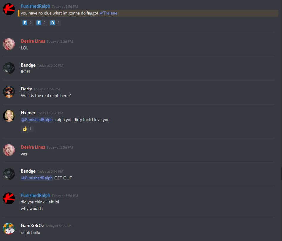Open Darty's avatar picture

(9, 92)
